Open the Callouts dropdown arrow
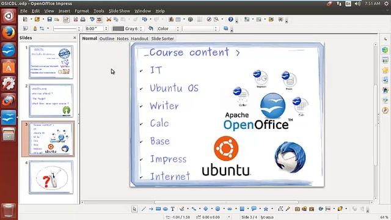The image size is (391, 220). click(x=260, y=209)
